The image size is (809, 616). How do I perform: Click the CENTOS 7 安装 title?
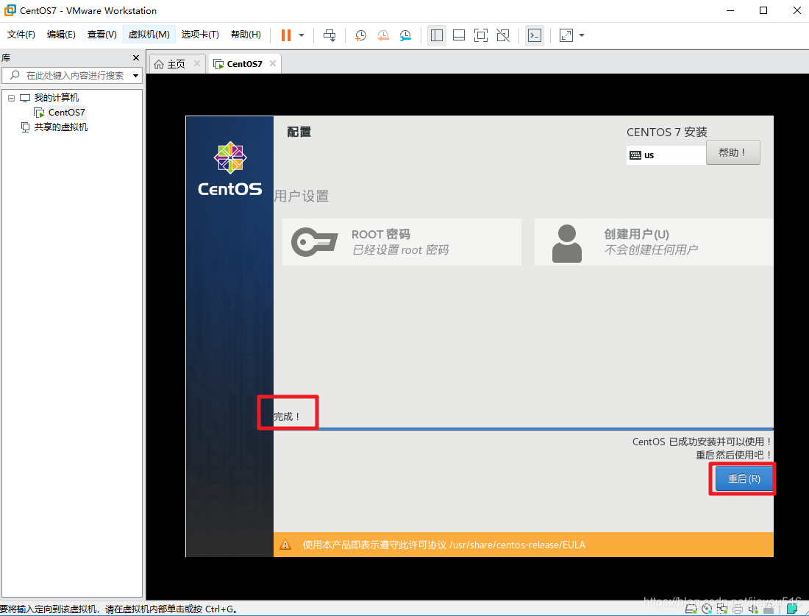[666, 132]
